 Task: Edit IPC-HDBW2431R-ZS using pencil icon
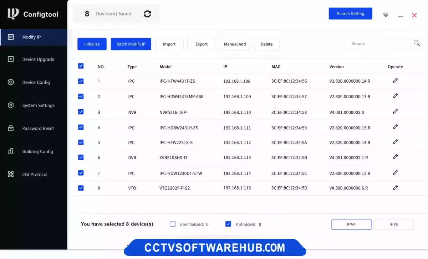pos(395,127)
